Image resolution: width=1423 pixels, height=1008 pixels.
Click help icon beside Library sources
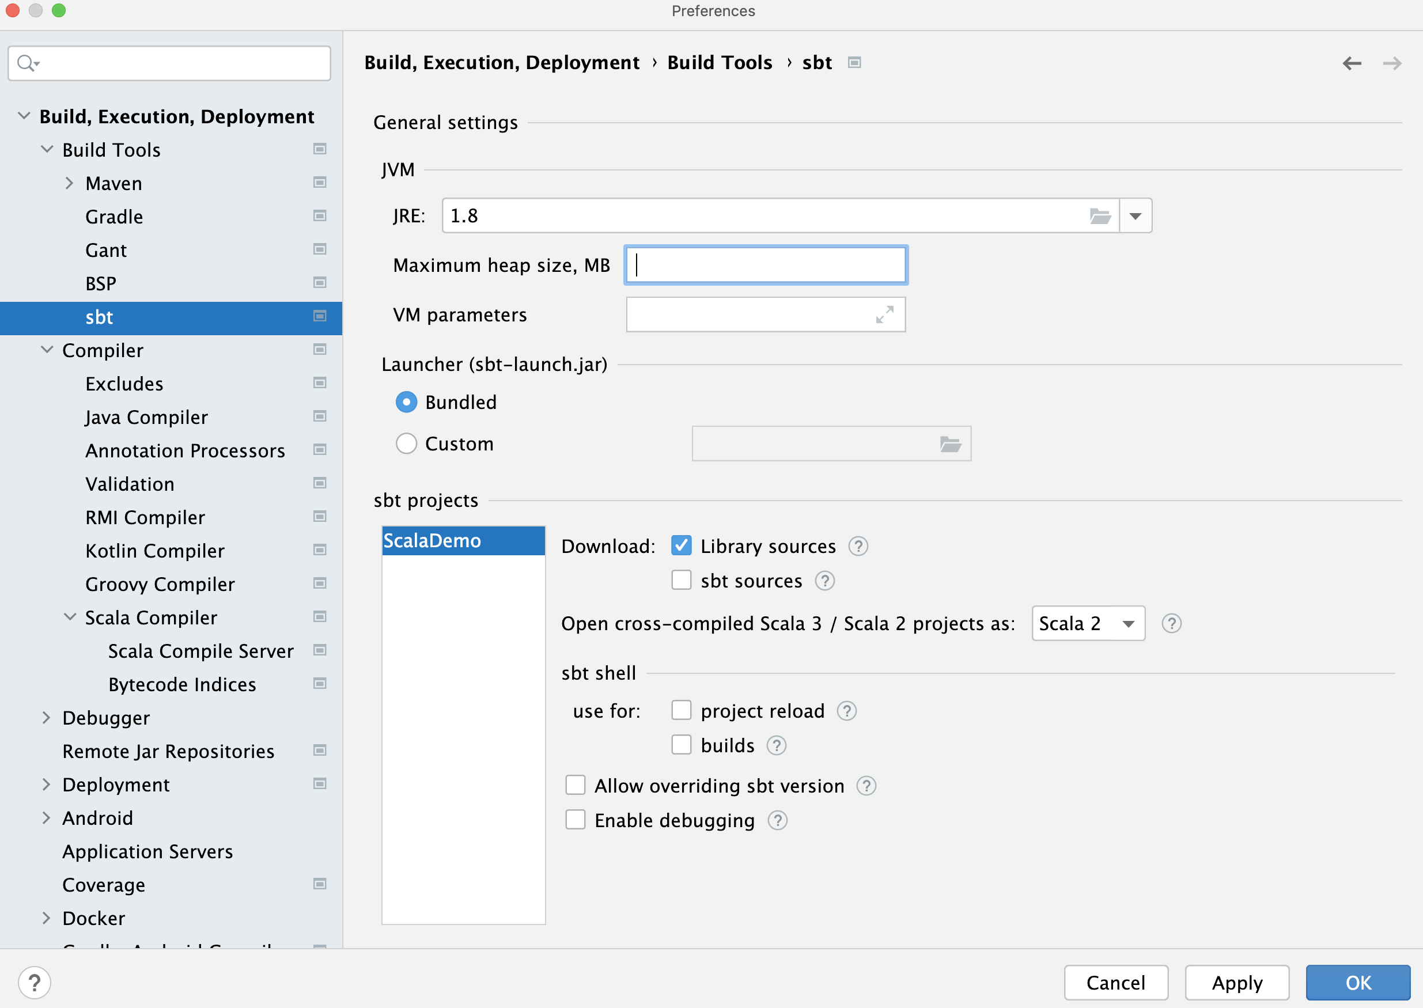tap(858, 546)
